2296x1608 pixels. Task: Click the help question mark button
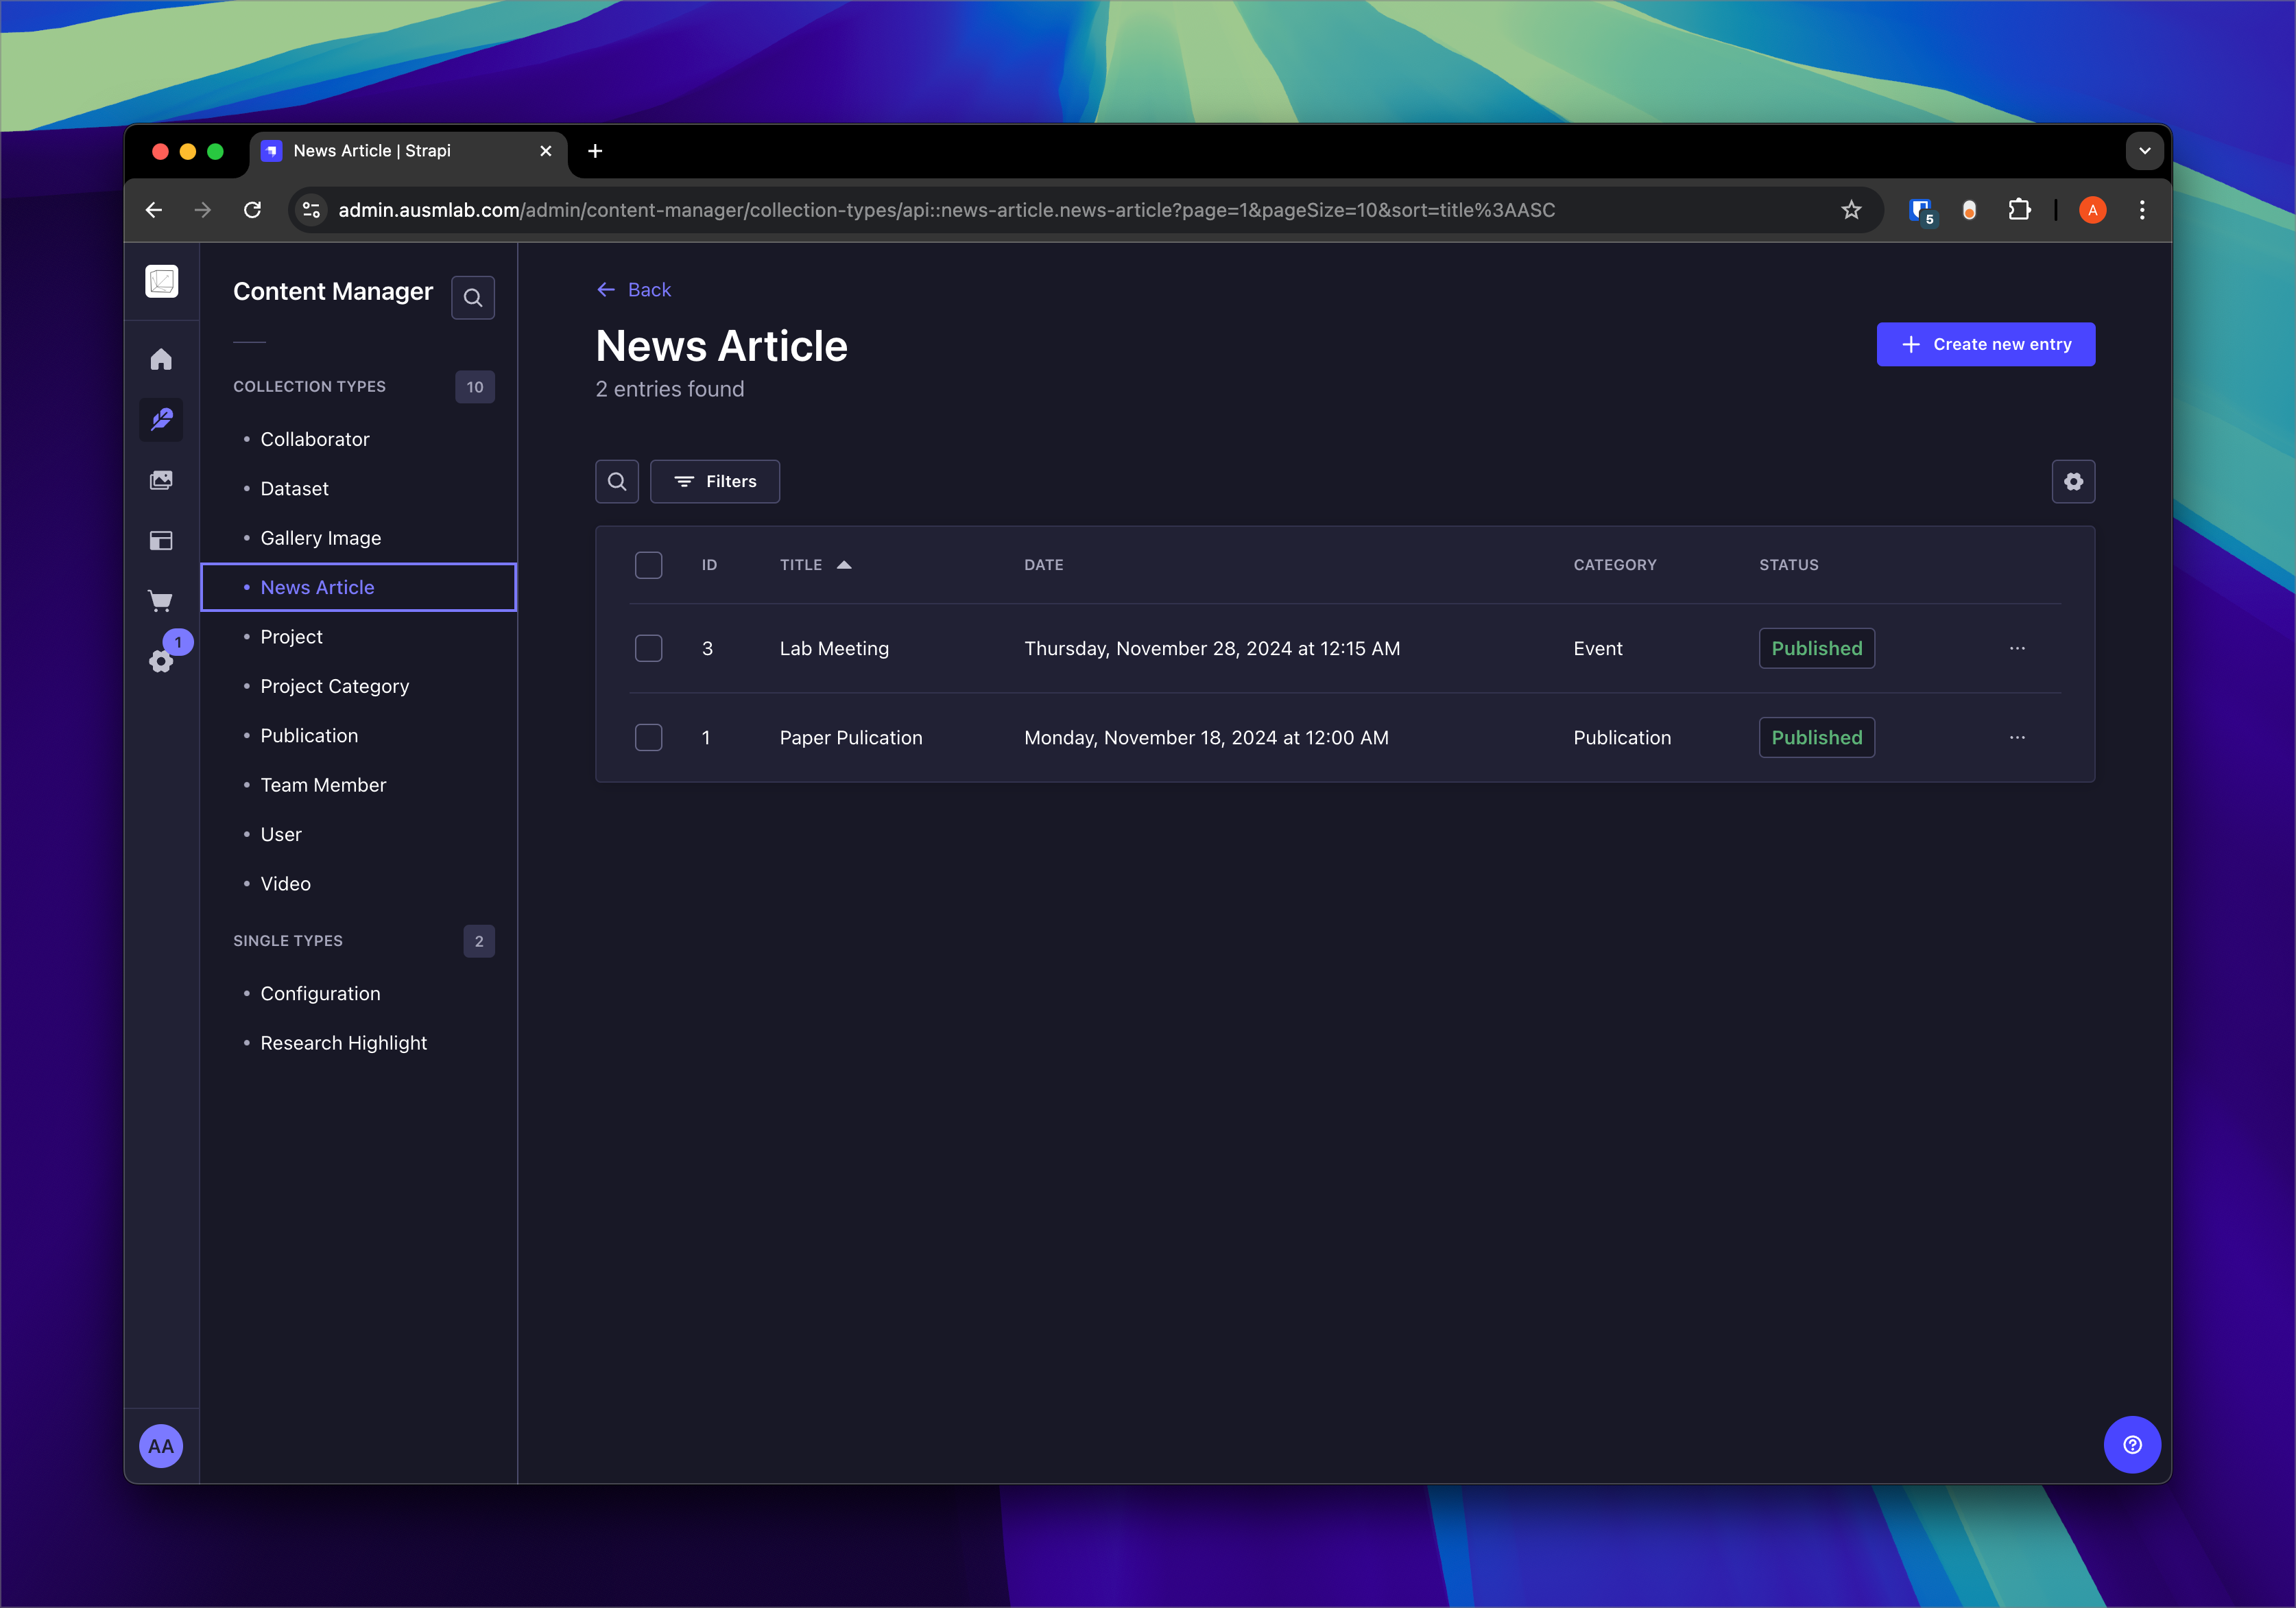[2132, 1444]
